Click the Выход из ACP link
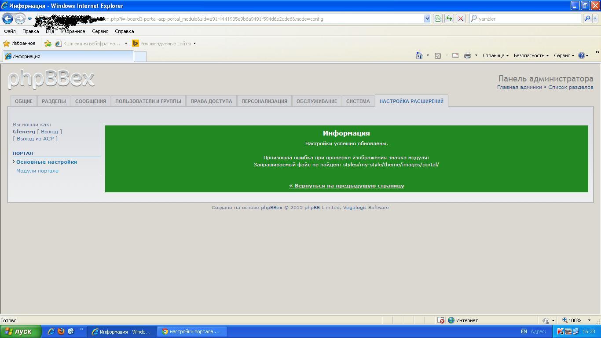This screenshot has width=601, height=338. click(35, 139)
